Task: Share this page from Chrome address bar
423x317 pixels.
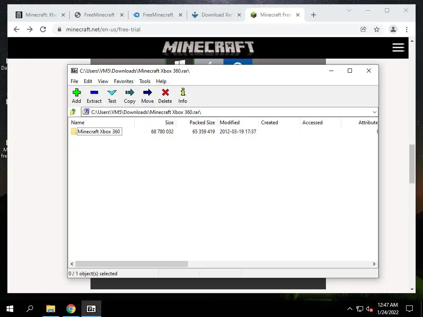Action: (364, 29)
